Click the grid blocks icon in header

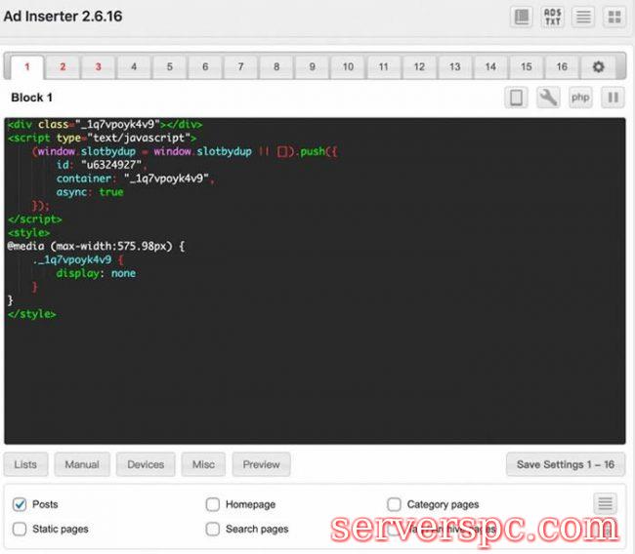[614, 17]
